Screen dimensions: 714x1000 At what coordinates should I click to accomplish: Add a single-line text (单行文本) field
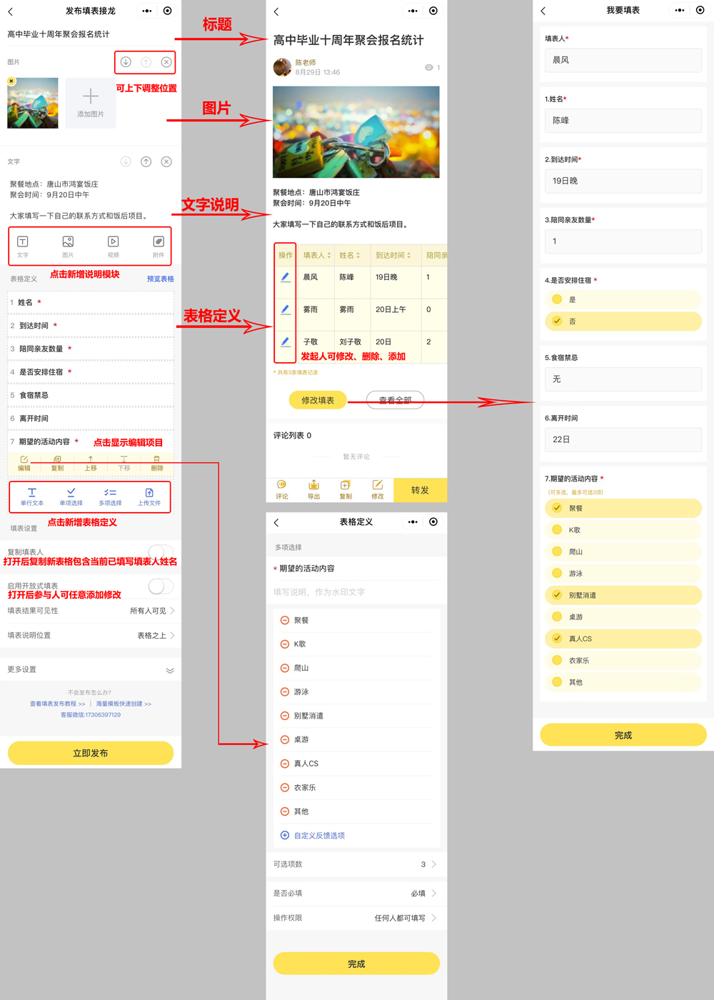(x=32, y=496)
